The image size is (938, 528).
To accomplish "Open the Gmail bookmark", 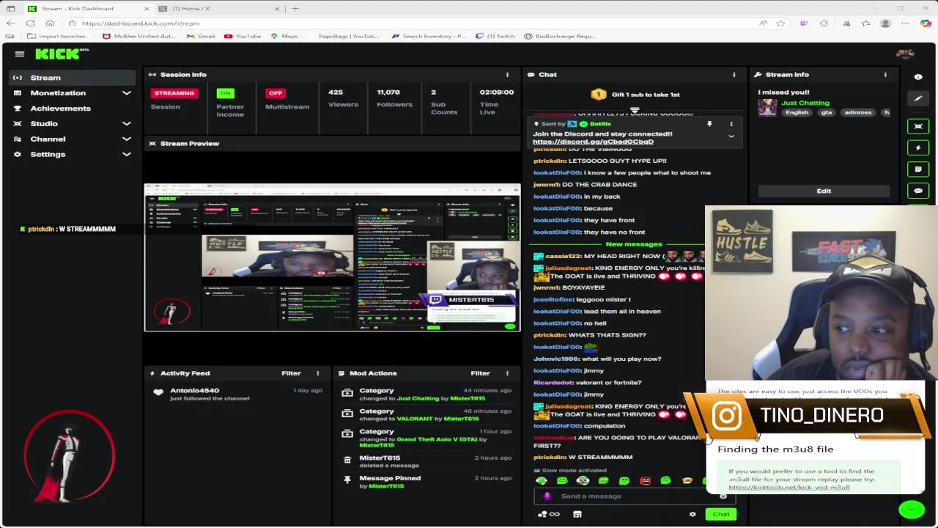I will point(201,36).
